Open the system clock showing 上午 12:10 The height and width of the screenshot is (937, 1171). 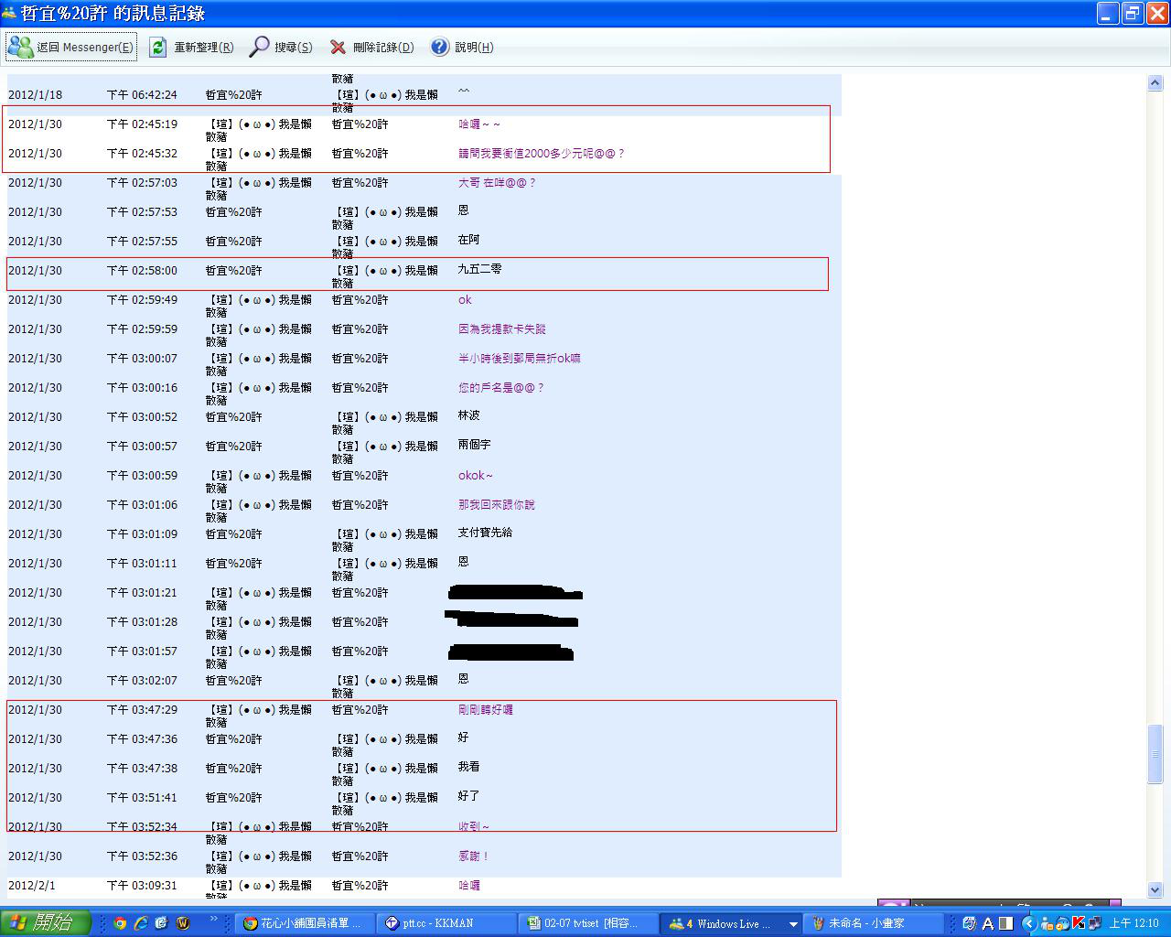click(x=1134, y=923)
